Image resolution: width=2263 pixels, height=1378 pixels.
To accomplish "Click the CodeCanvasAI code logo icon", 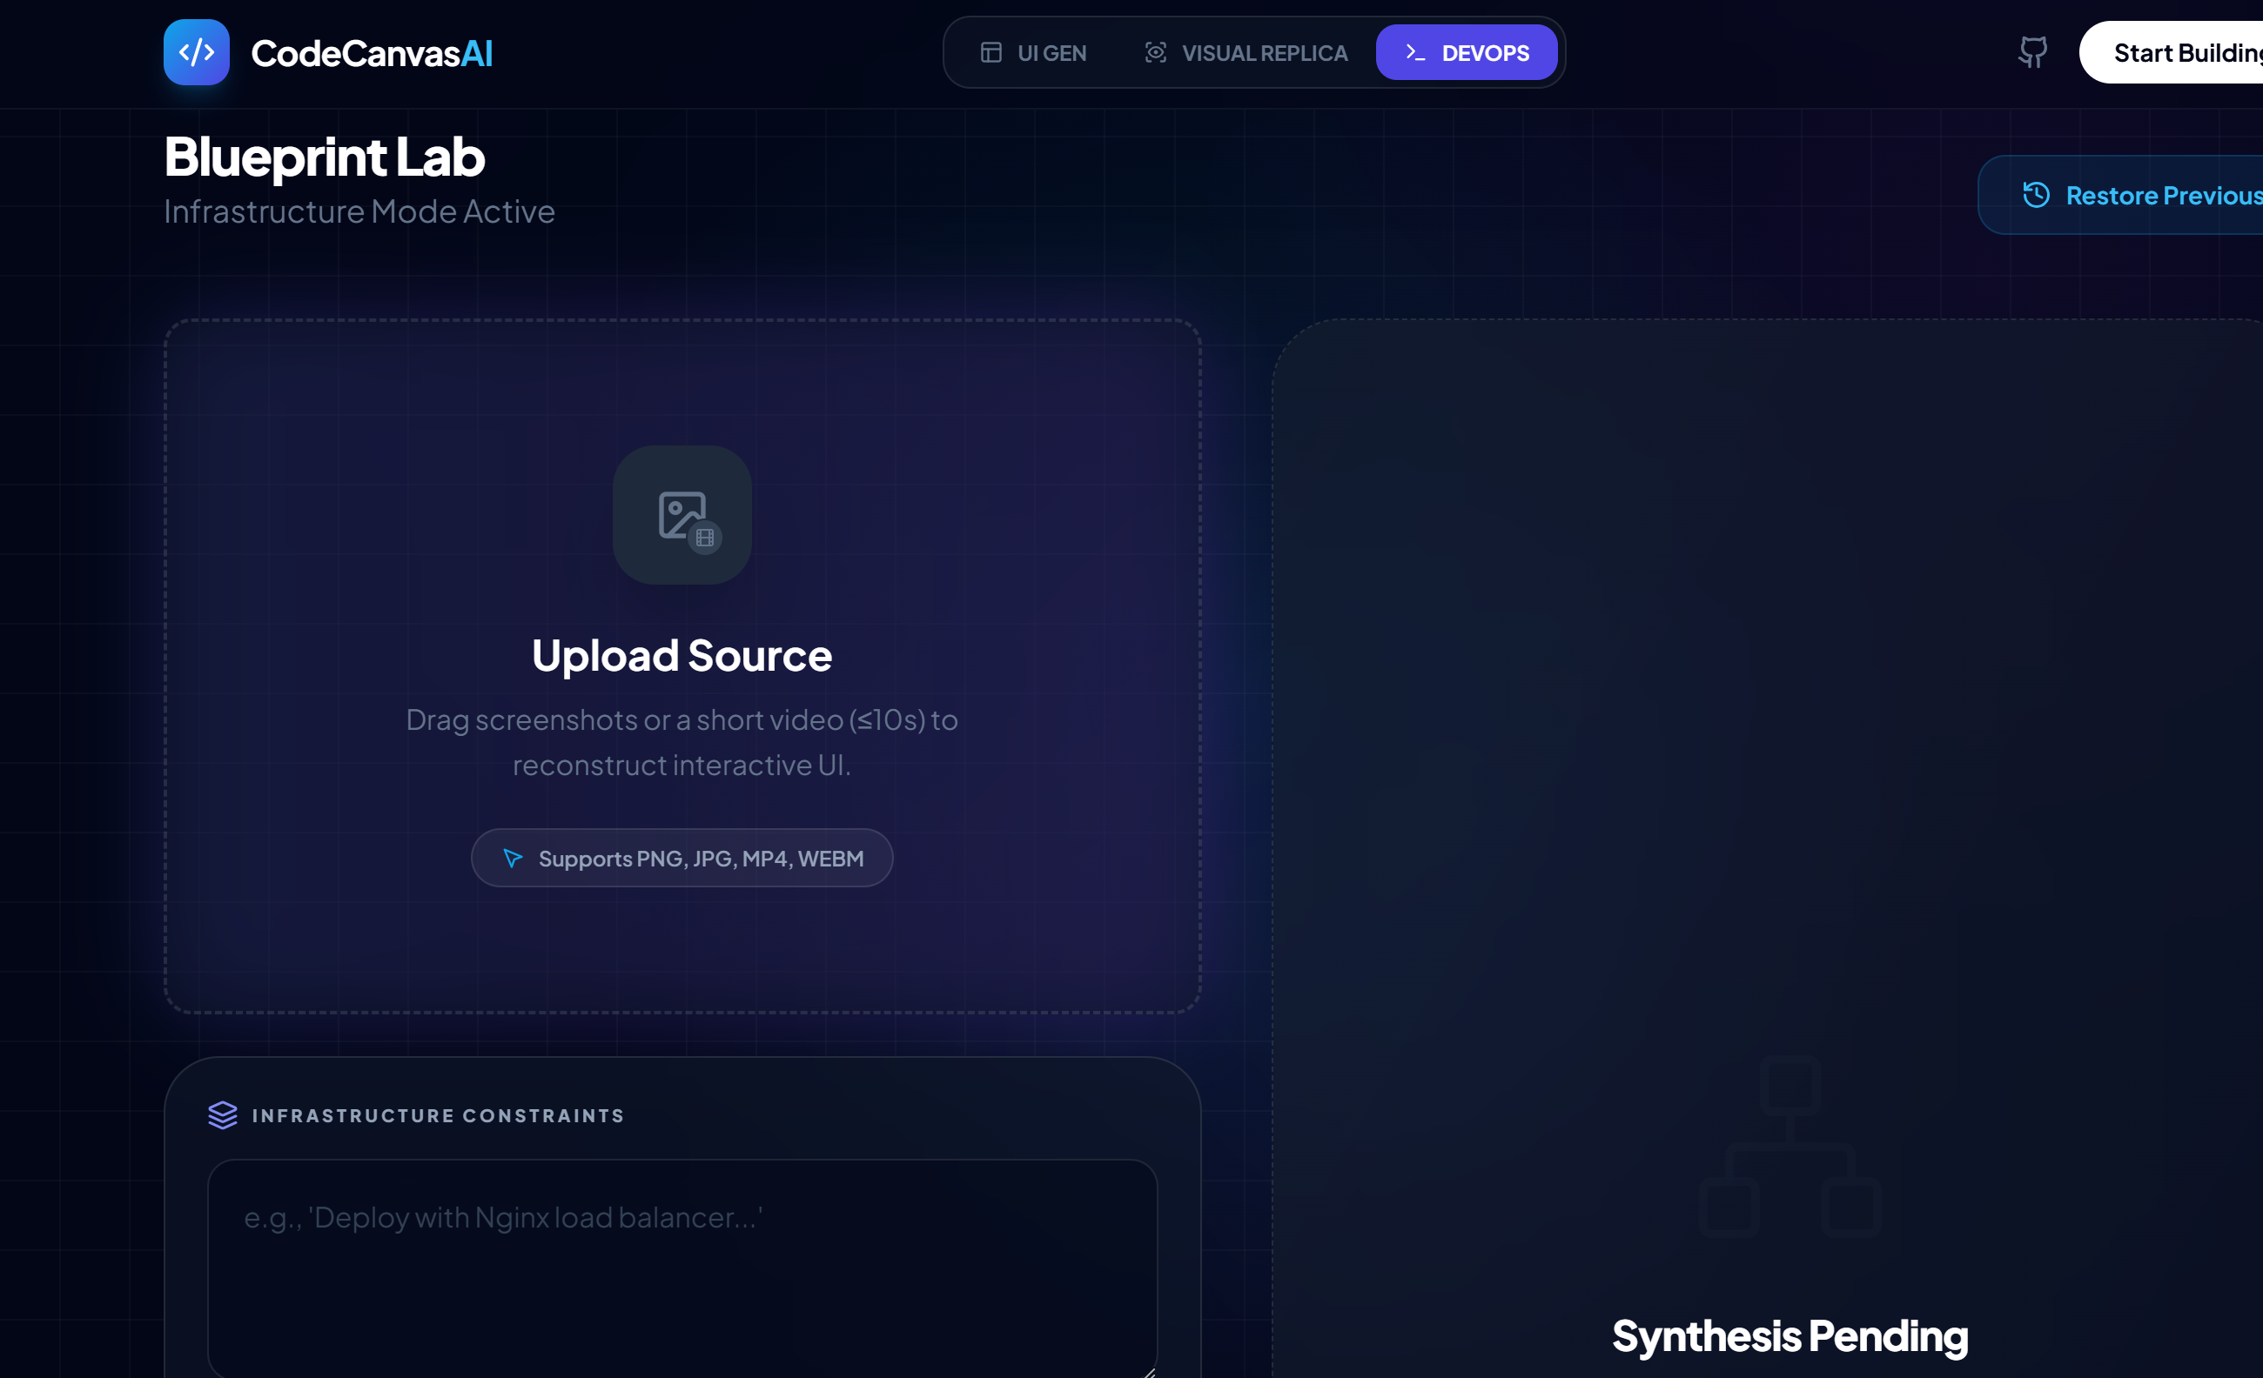I will point(196,52).
